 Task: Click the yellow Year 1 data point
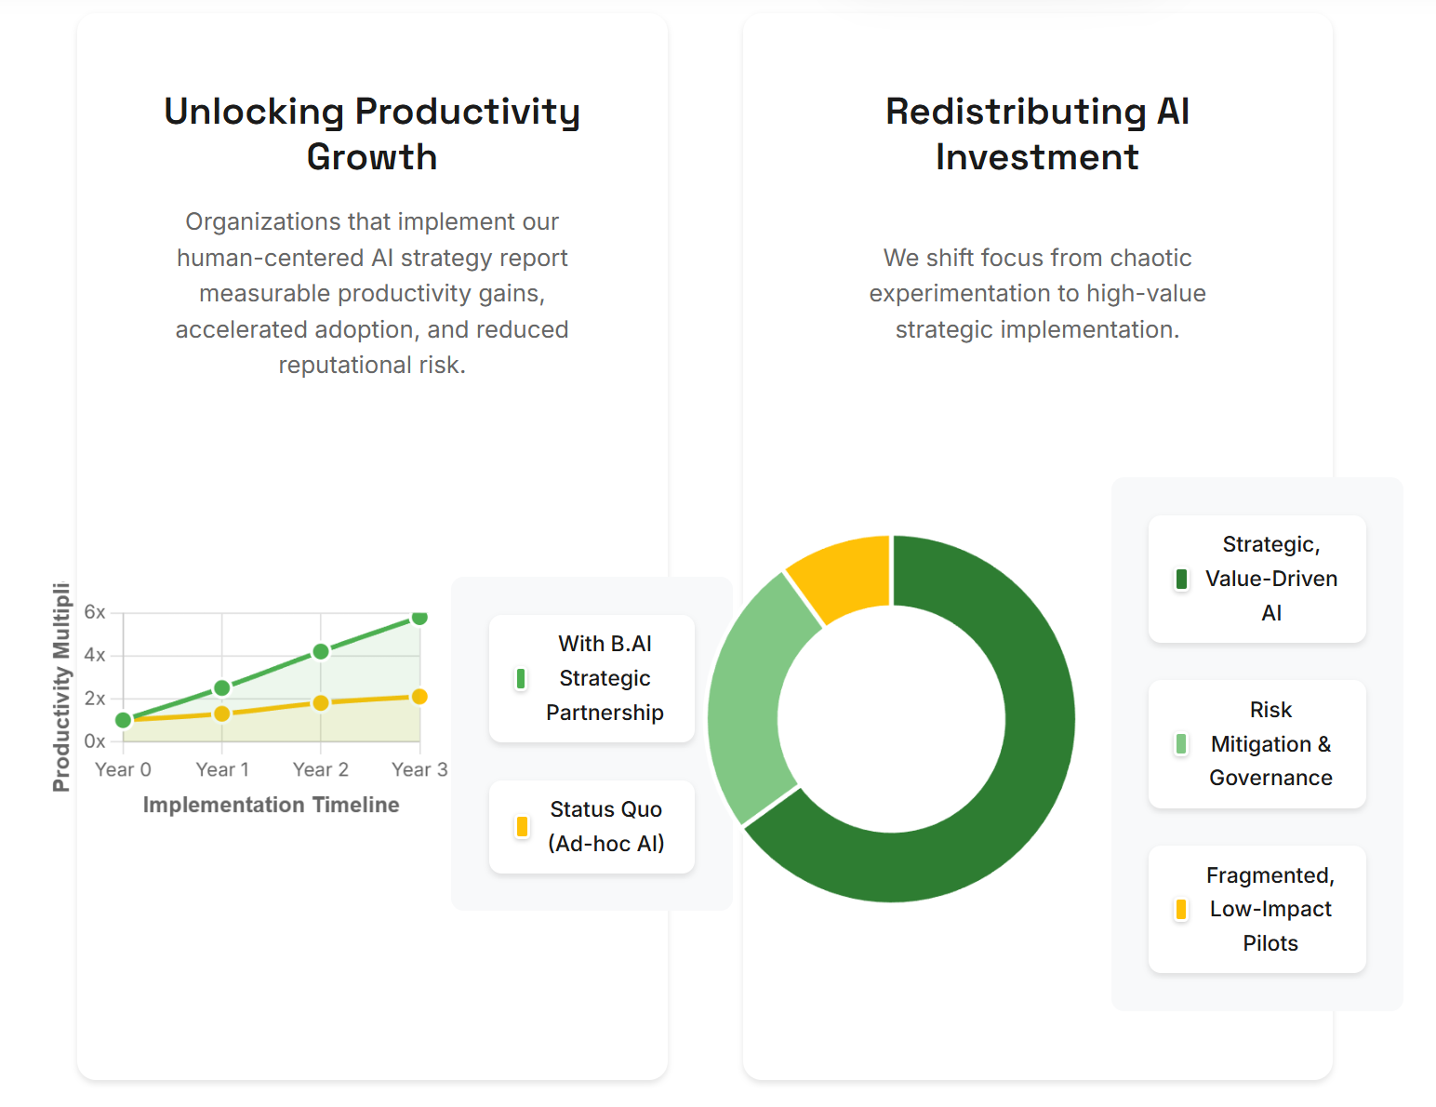(x=222, y=714)
